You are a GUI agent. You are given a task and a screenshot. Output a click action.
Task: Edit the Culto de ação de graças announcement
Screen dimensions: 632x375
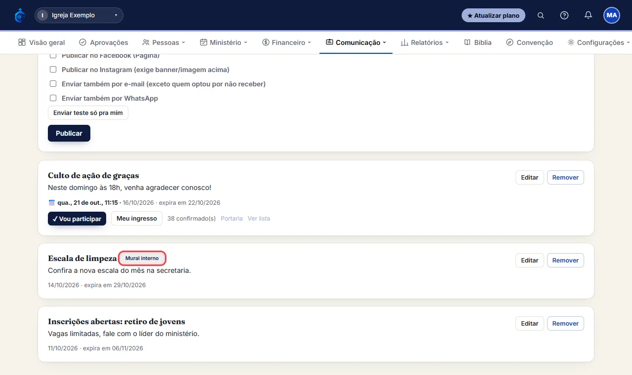[530, 178]
